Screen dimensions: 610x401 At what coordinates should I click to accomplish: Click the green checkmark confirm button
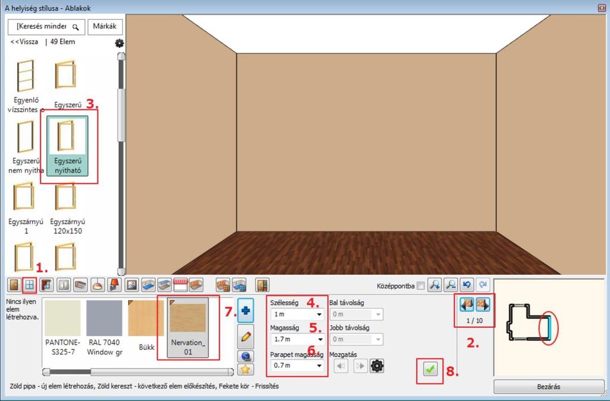tap(430, 369)
